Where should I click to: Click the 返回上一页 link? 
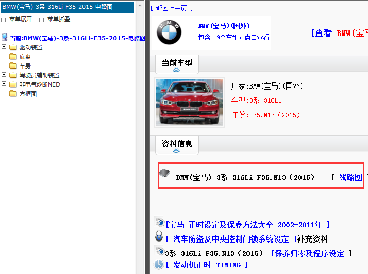pos(172,8)
